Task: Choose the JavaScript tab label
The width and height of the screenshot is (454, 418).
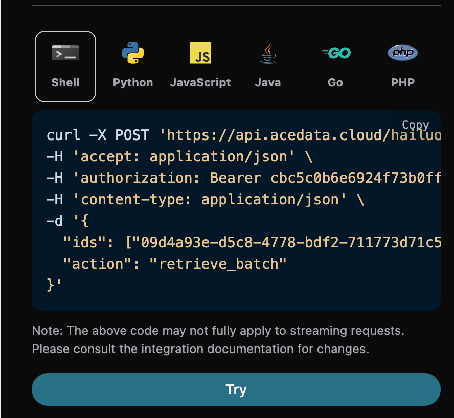Action: point(200,82)
